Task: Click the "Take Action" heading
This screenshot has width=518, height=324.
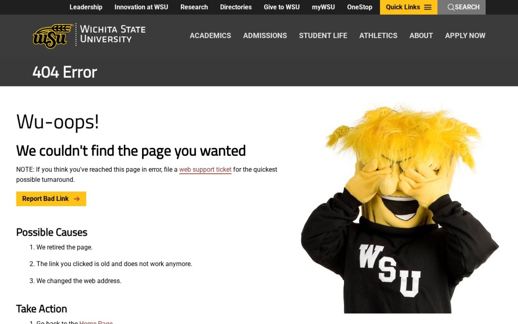Action: [42, 308]
